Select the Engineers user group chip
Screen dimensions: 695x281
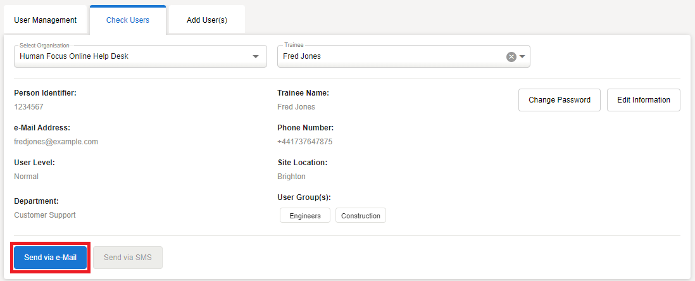point(305,216)
